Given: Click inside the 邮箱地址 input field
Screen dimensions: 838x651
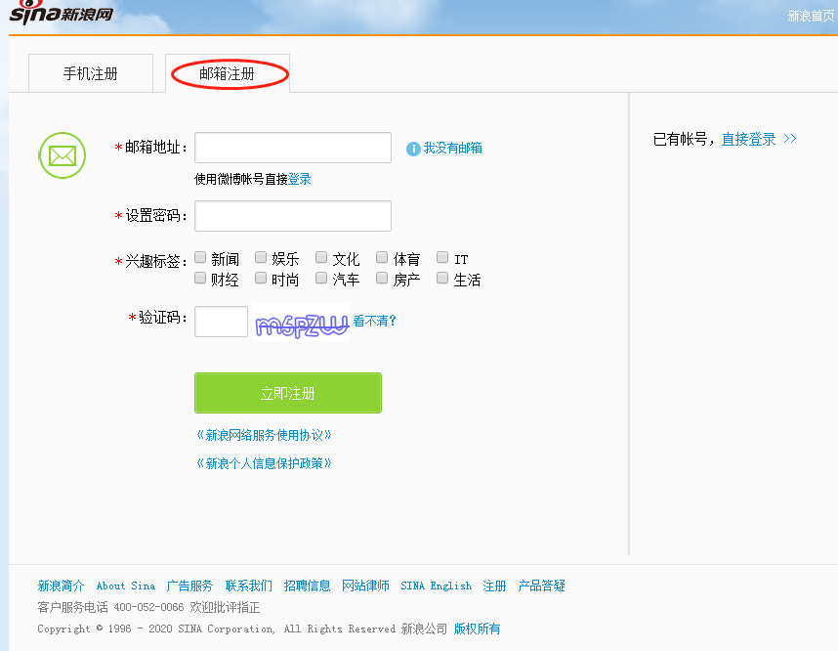Looking at the screenshot, I should pyautogui.click(x=292, y=148).
